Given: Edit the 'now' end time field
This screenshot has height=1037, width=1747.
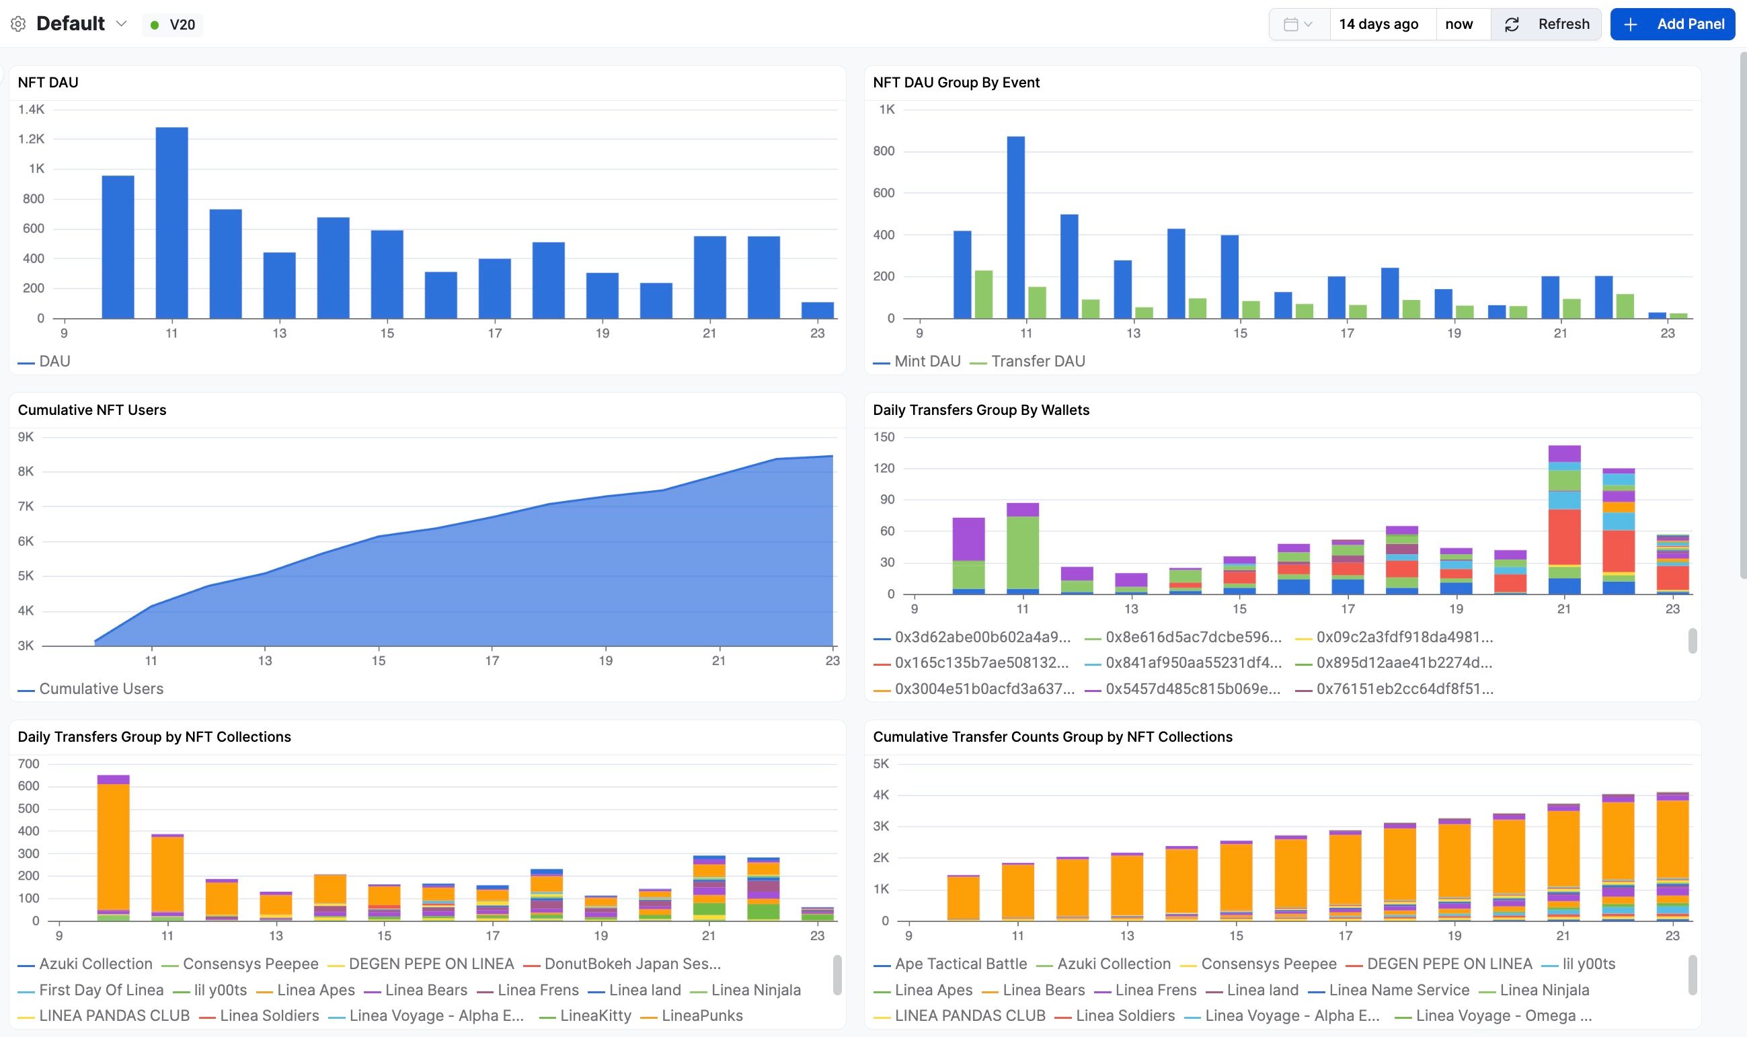Looking at the screenshot, I should [x=1463, y=24].
